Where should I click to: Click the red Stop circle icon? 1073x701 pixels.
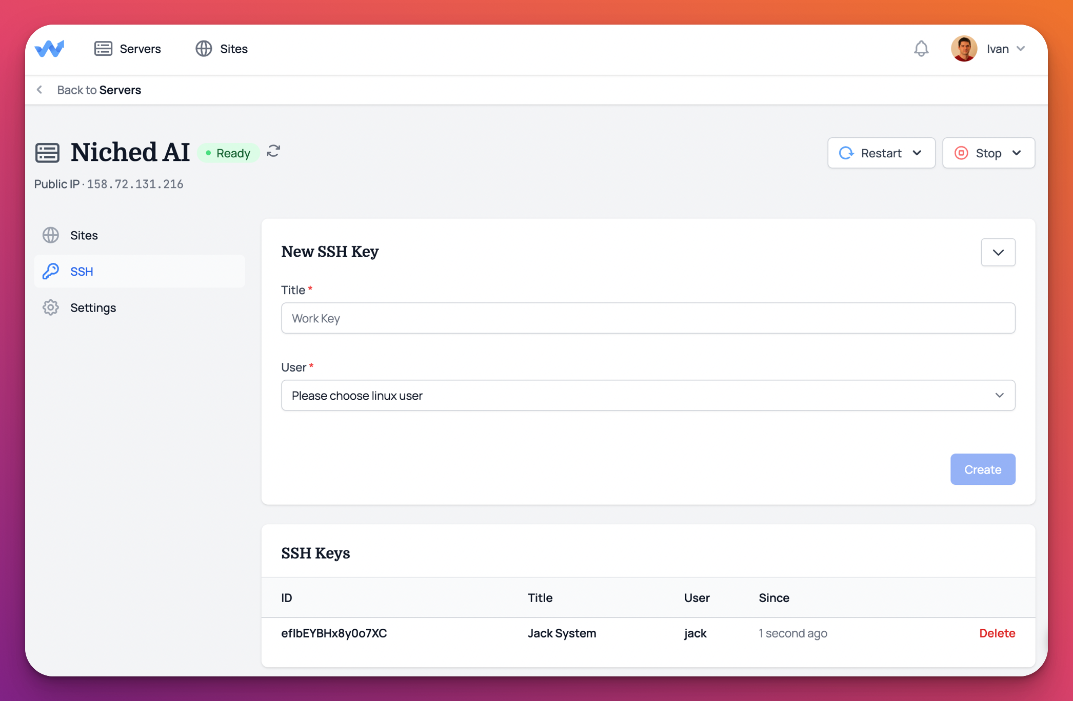pos(961,153)
